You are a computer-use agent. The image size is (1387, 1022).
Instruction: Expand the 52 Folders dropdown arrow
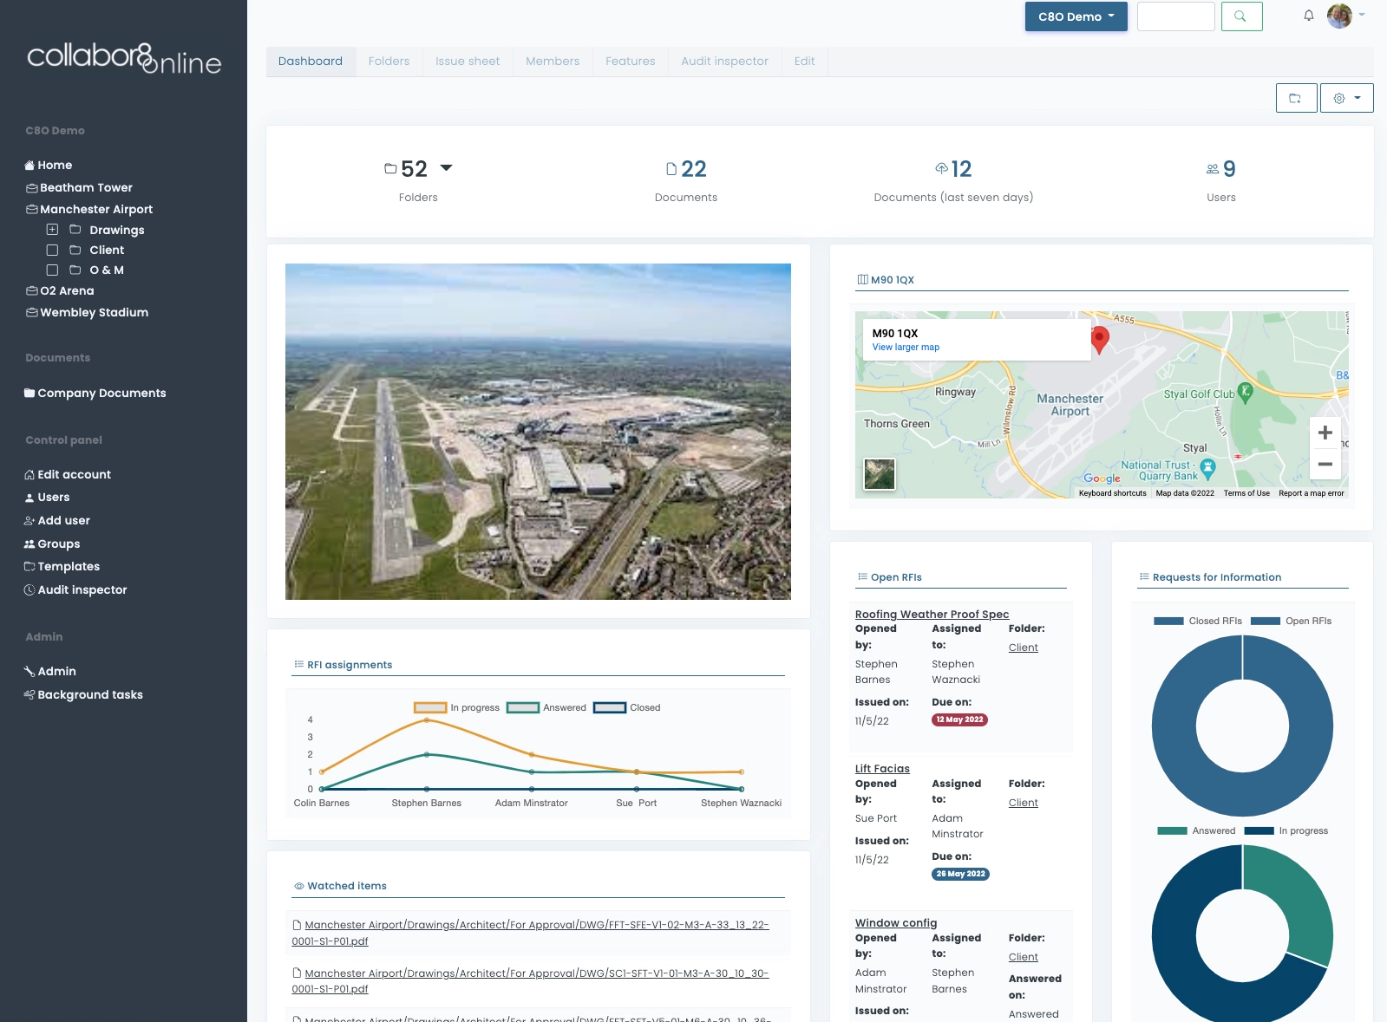446,168
